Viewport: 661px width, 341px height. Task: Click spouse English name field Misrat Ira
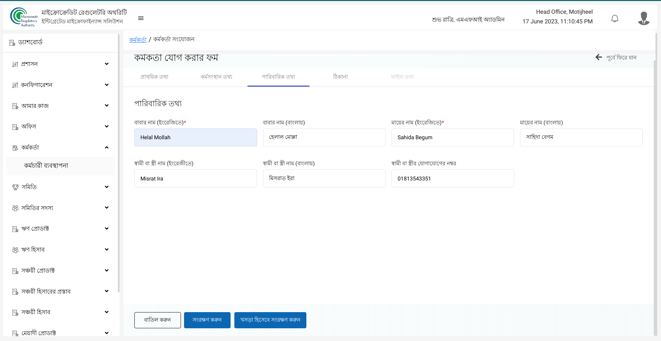(196, 178)
